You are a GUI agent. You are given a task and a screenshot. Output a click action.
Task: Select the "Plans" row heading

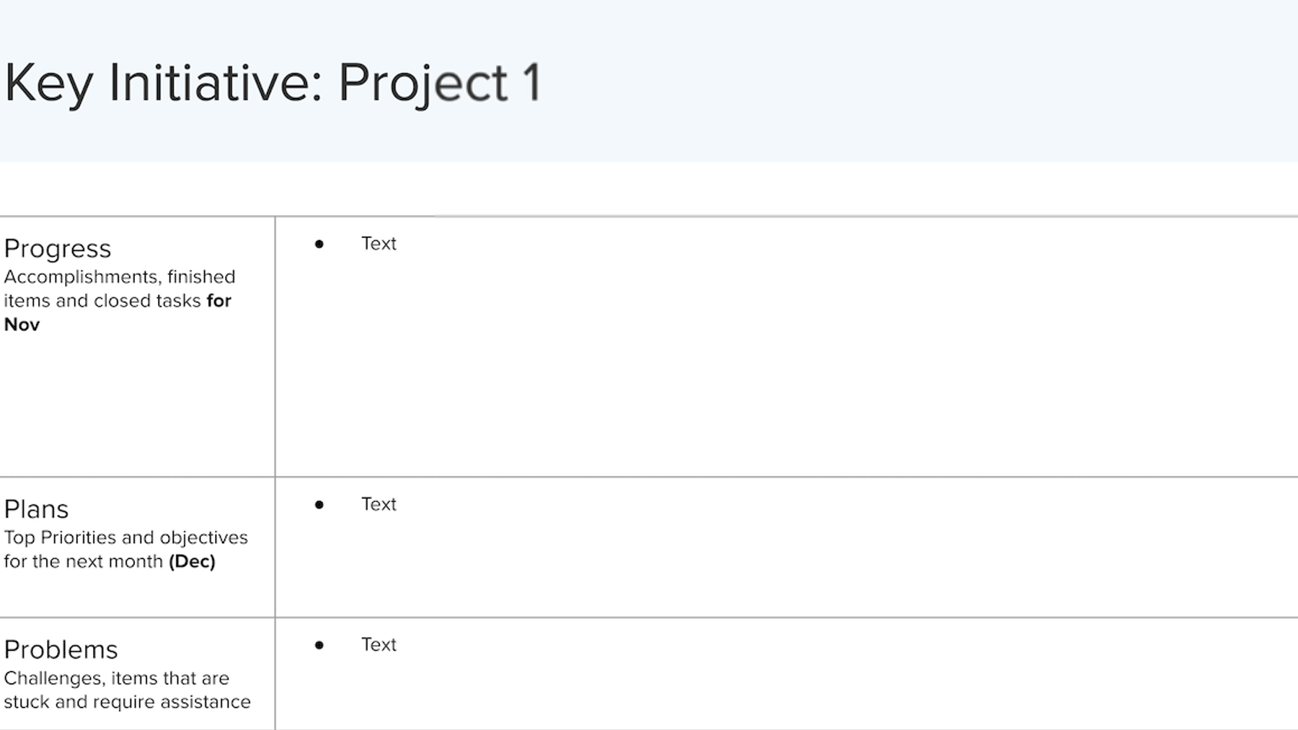tap(36, 509)
